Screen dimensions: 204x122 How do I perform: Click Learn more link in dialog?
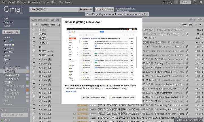pos(71,91)
